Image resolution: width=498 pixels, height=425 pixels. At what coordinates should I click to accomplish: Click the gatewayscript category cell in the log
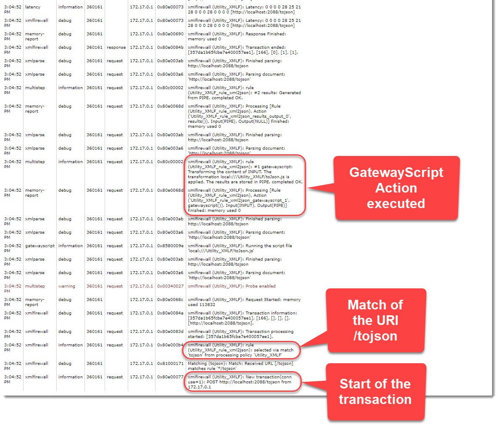click(40, 245)
